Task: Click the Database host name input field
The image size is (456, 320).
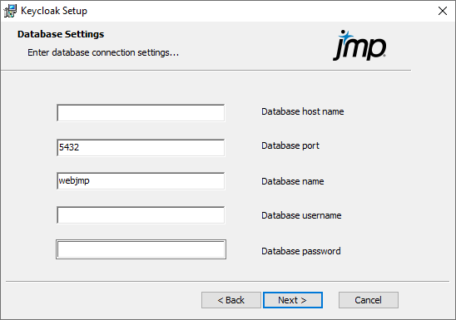Action: pyautogui.click(x=141, y=113)
